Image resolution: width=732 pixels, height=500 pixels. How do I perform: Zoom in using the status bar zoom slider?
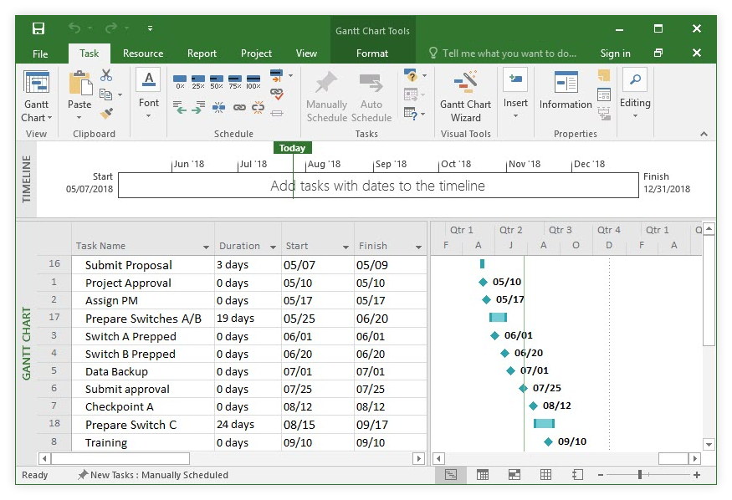[x=697, y=475]
